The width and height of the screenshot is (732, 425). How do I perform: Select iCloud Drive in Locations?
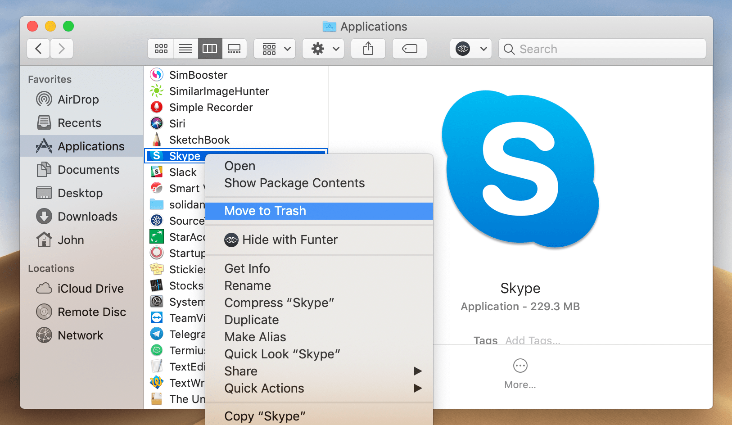click(90, 289)
